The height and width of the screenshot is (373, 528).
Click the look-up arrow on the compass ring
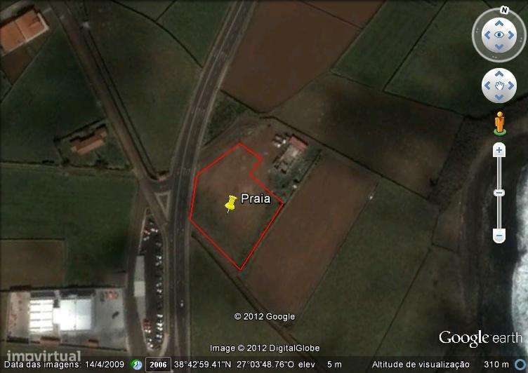click(499, 23)
